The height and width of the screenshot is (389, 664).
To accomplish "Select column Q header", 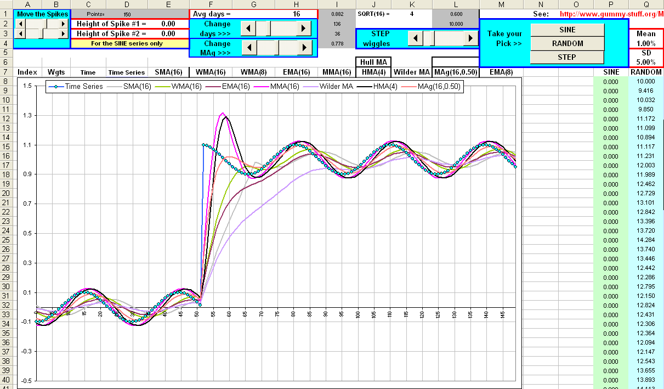I will click(646, 4).
